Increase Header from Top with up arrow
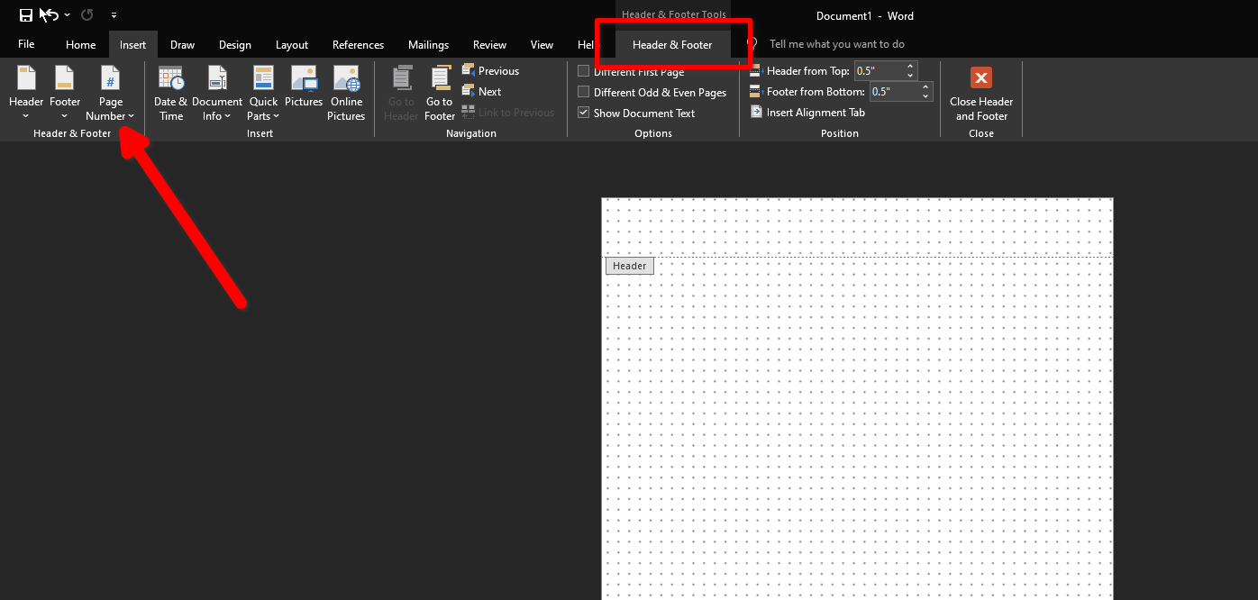 coord(911,66)
